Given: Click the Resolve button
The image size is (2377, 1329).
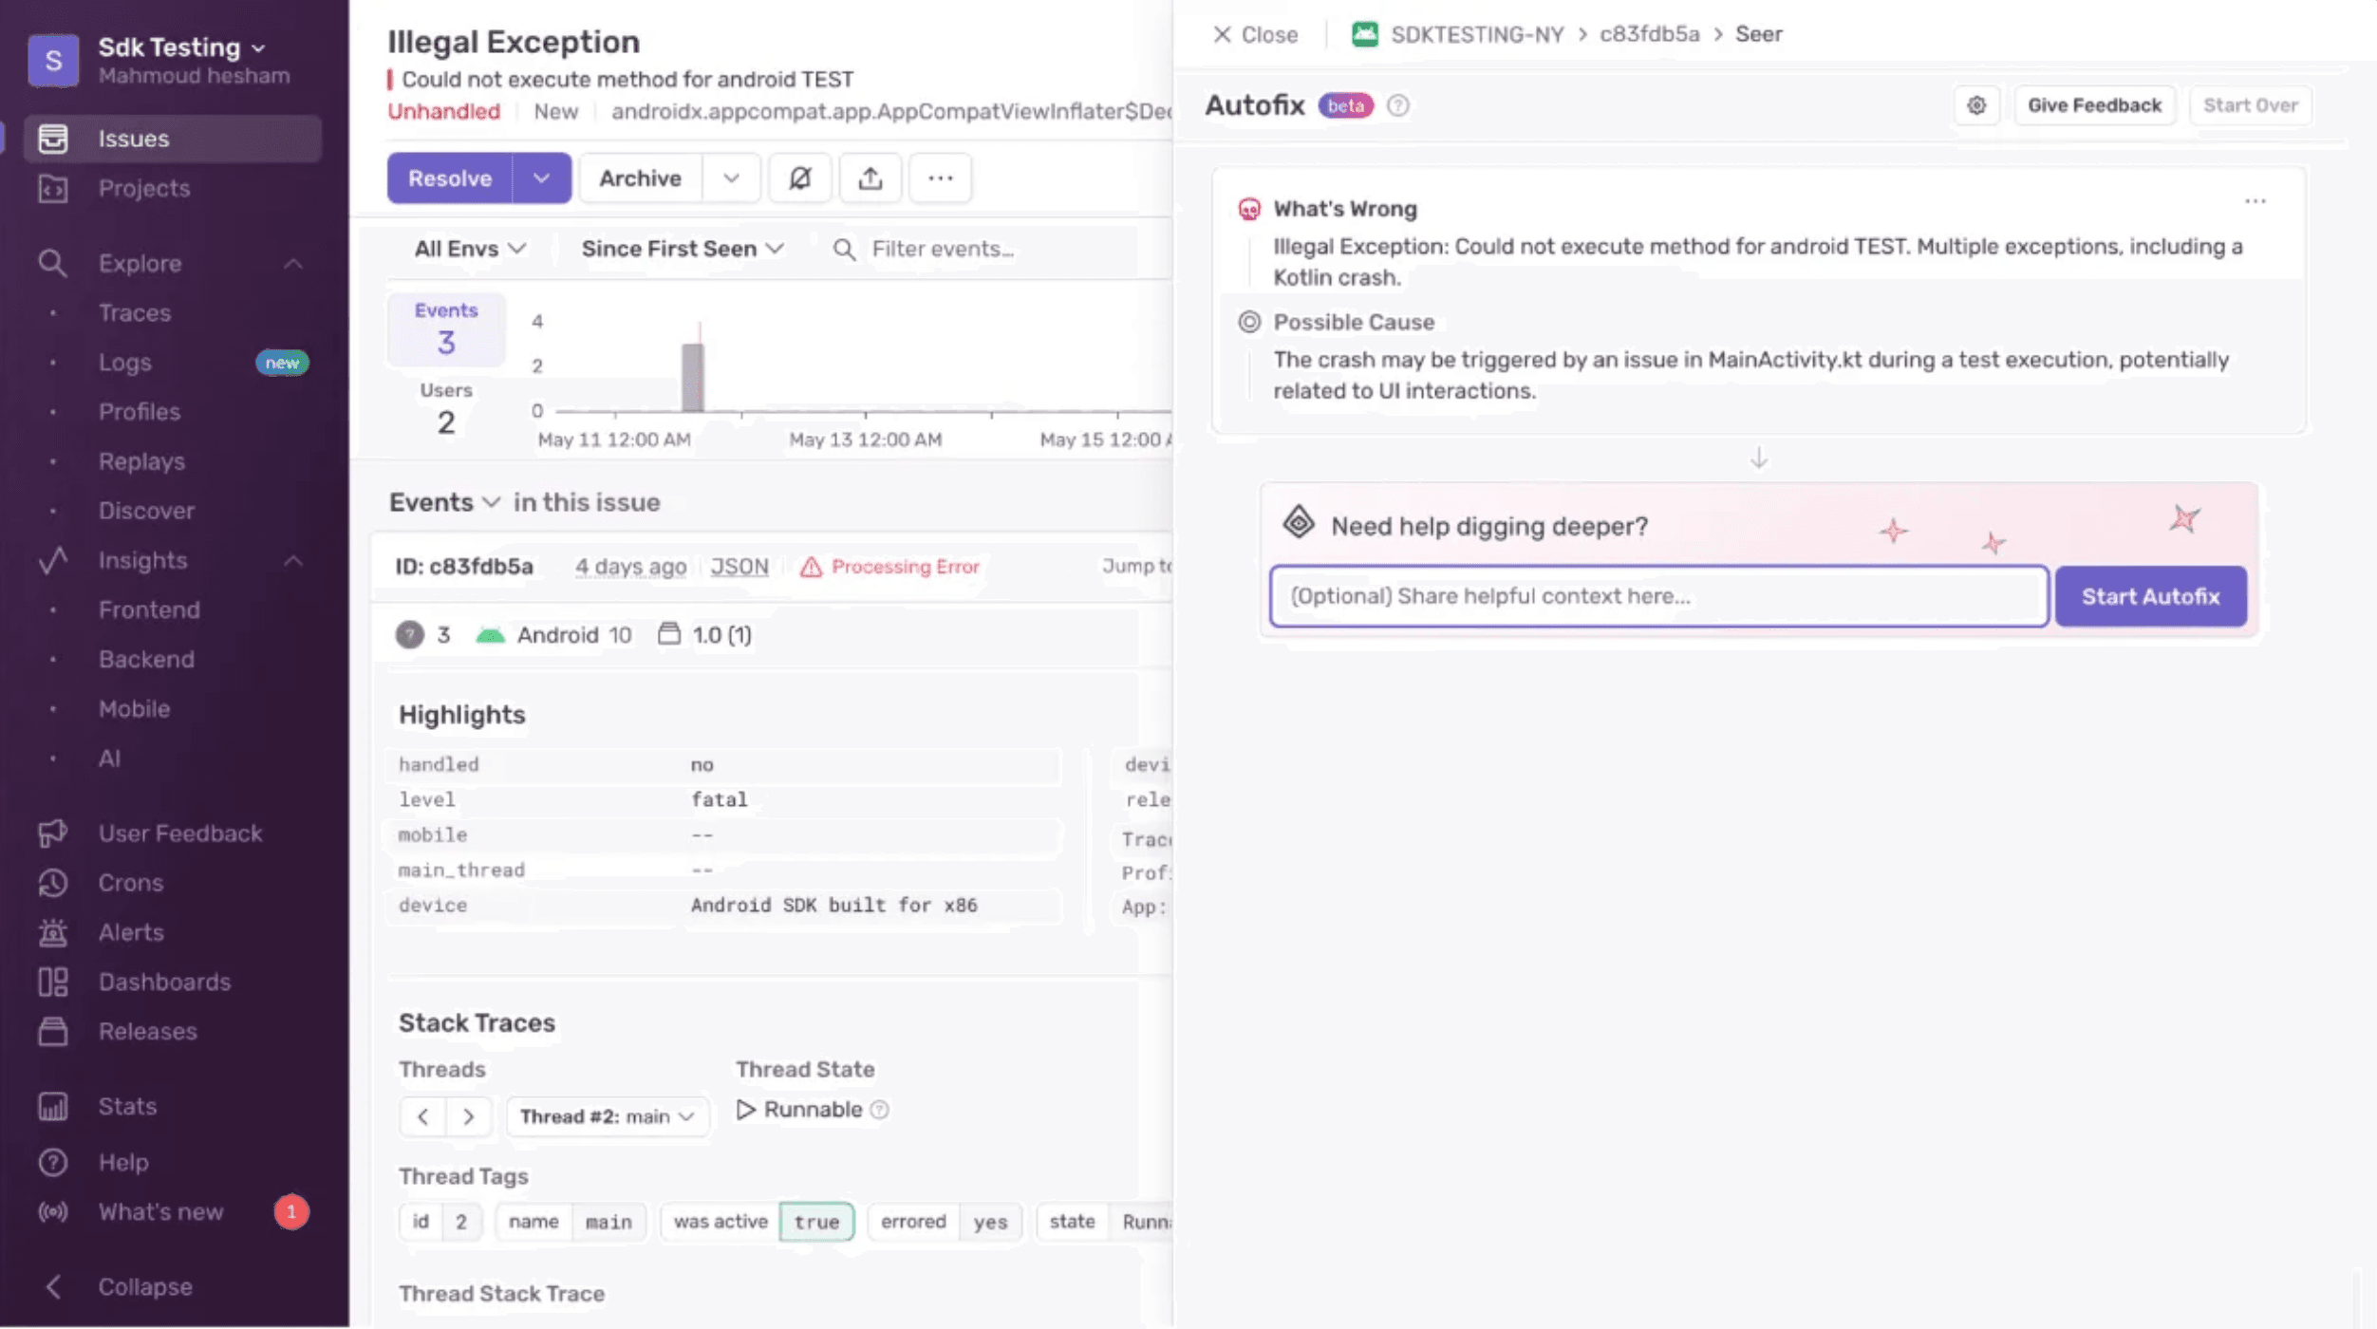Looking at the screenshot, I should (449, 178).
